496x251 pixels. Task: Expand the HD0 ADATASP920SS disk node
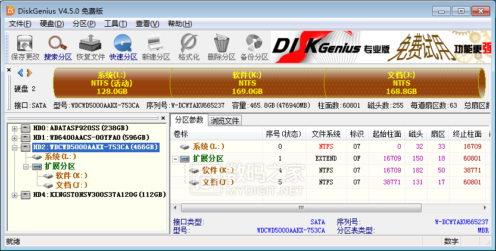pos(14,128)
